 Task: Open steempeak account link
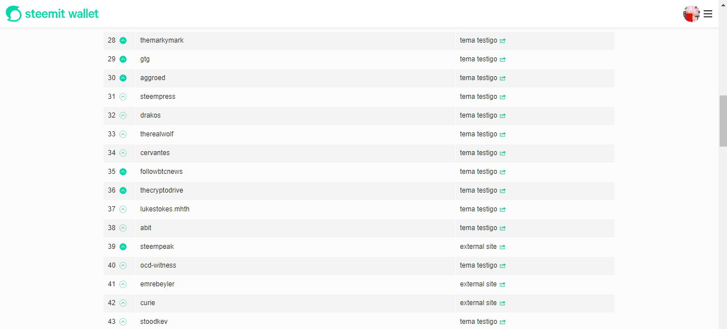coord(157,247)
